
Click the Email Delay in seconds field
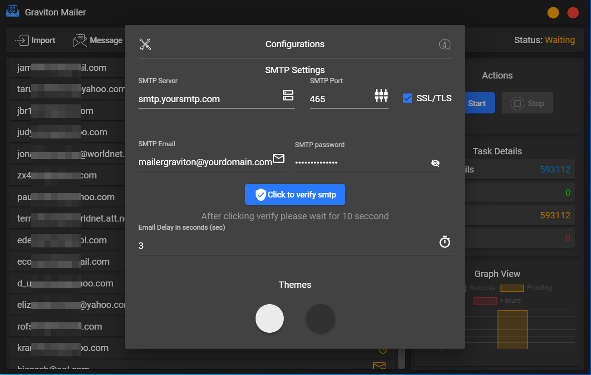295,245
